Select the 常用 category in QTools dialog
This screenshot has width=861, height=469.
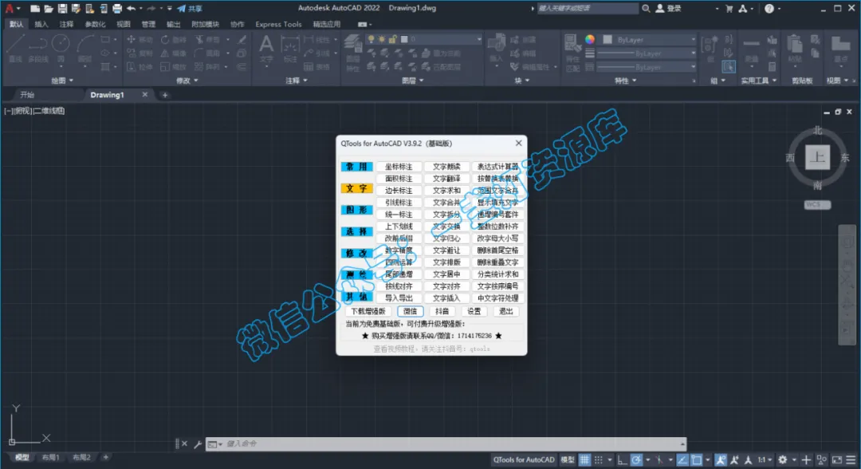tap(357, 167)
